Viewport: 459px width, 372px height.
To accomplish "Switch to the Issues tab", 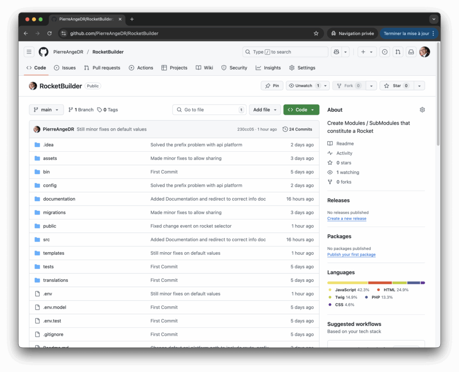I will (65, 68).
